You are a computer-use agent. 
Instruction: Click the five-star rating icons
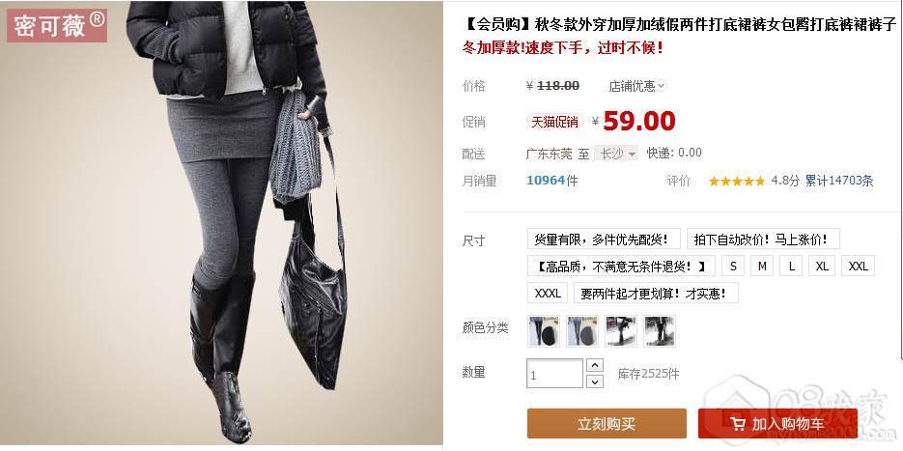(x=737, y=181)
